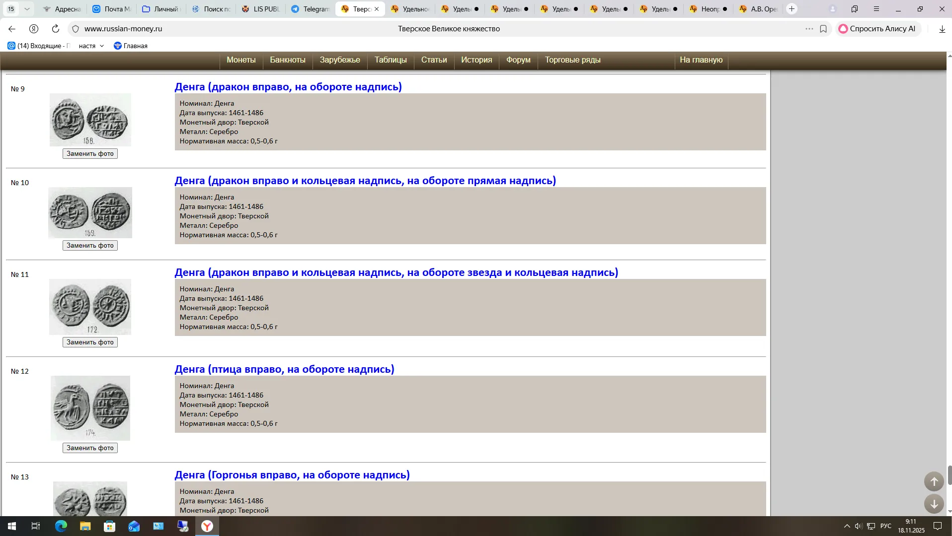Expand the tab list chevron dropdown

[27, 9]
